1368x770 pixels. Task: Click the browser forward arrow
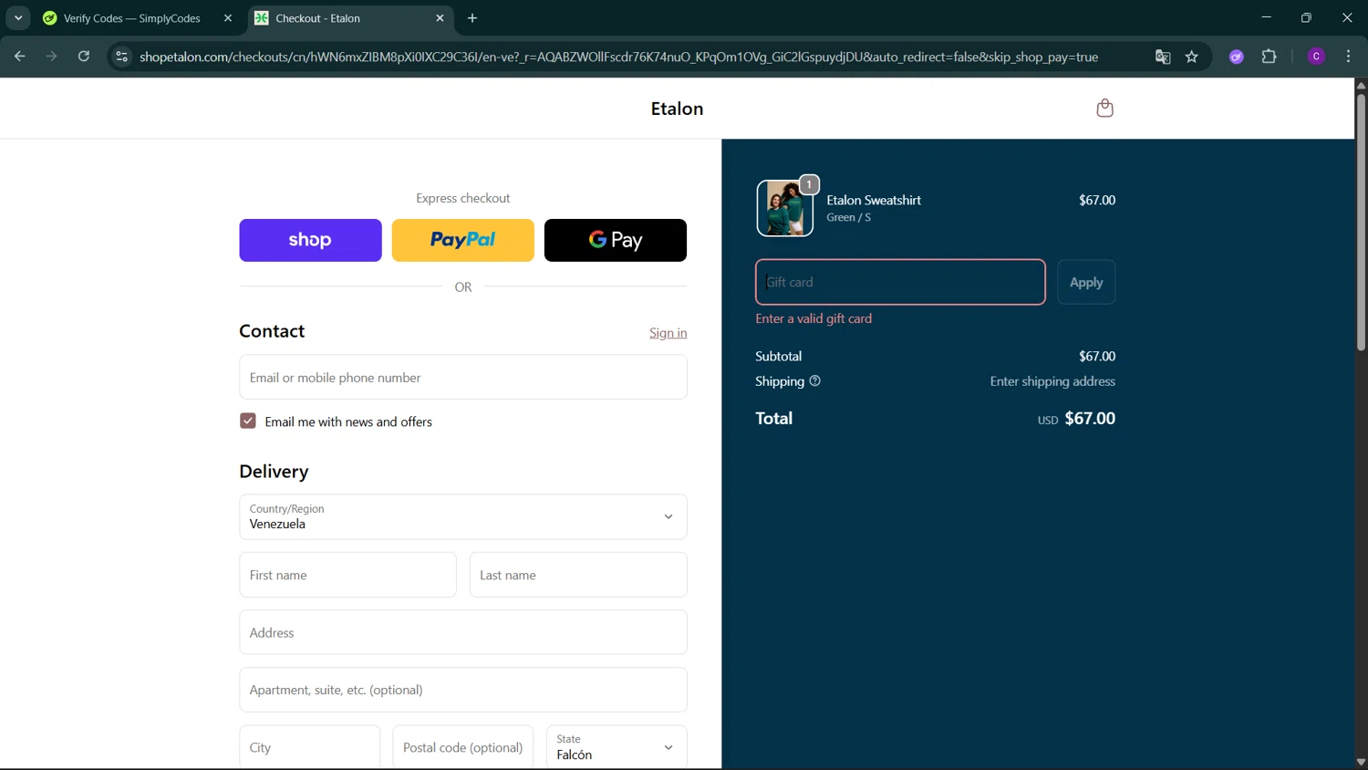click(x=51, y=57)
